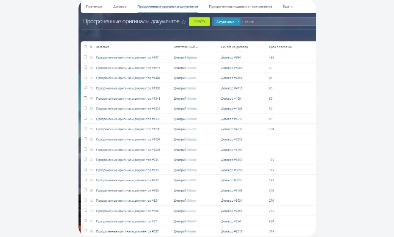Open Дмитрий profile in row #197
The width and height of the screenshot is (394, 237).
point(185,58)
